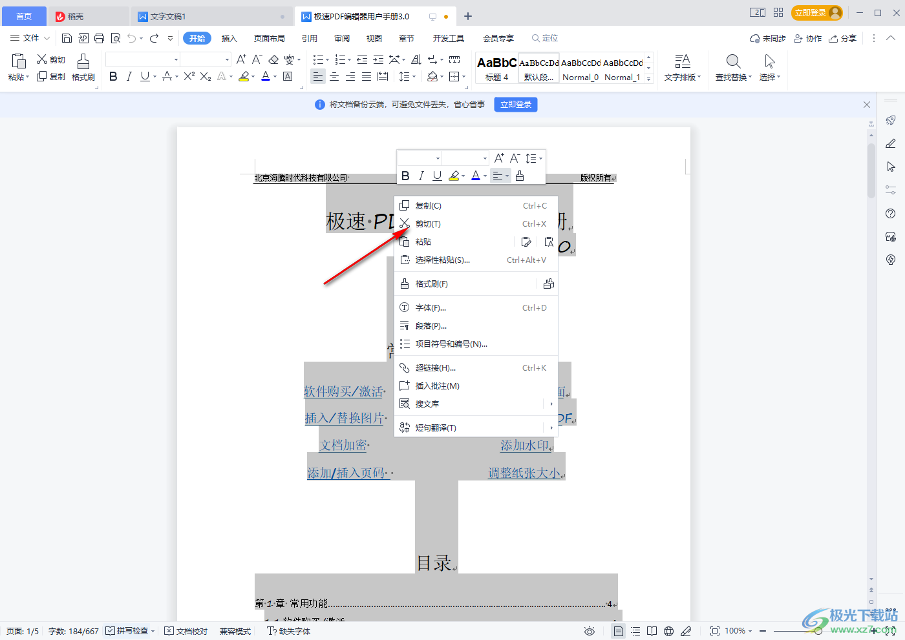
Task: Open the File (文件) menu chevron
Action: [47, 39]
